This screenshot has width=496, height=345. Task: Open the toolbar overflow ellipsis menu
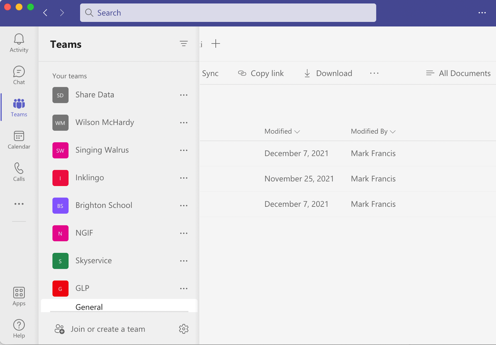(374, 73)
